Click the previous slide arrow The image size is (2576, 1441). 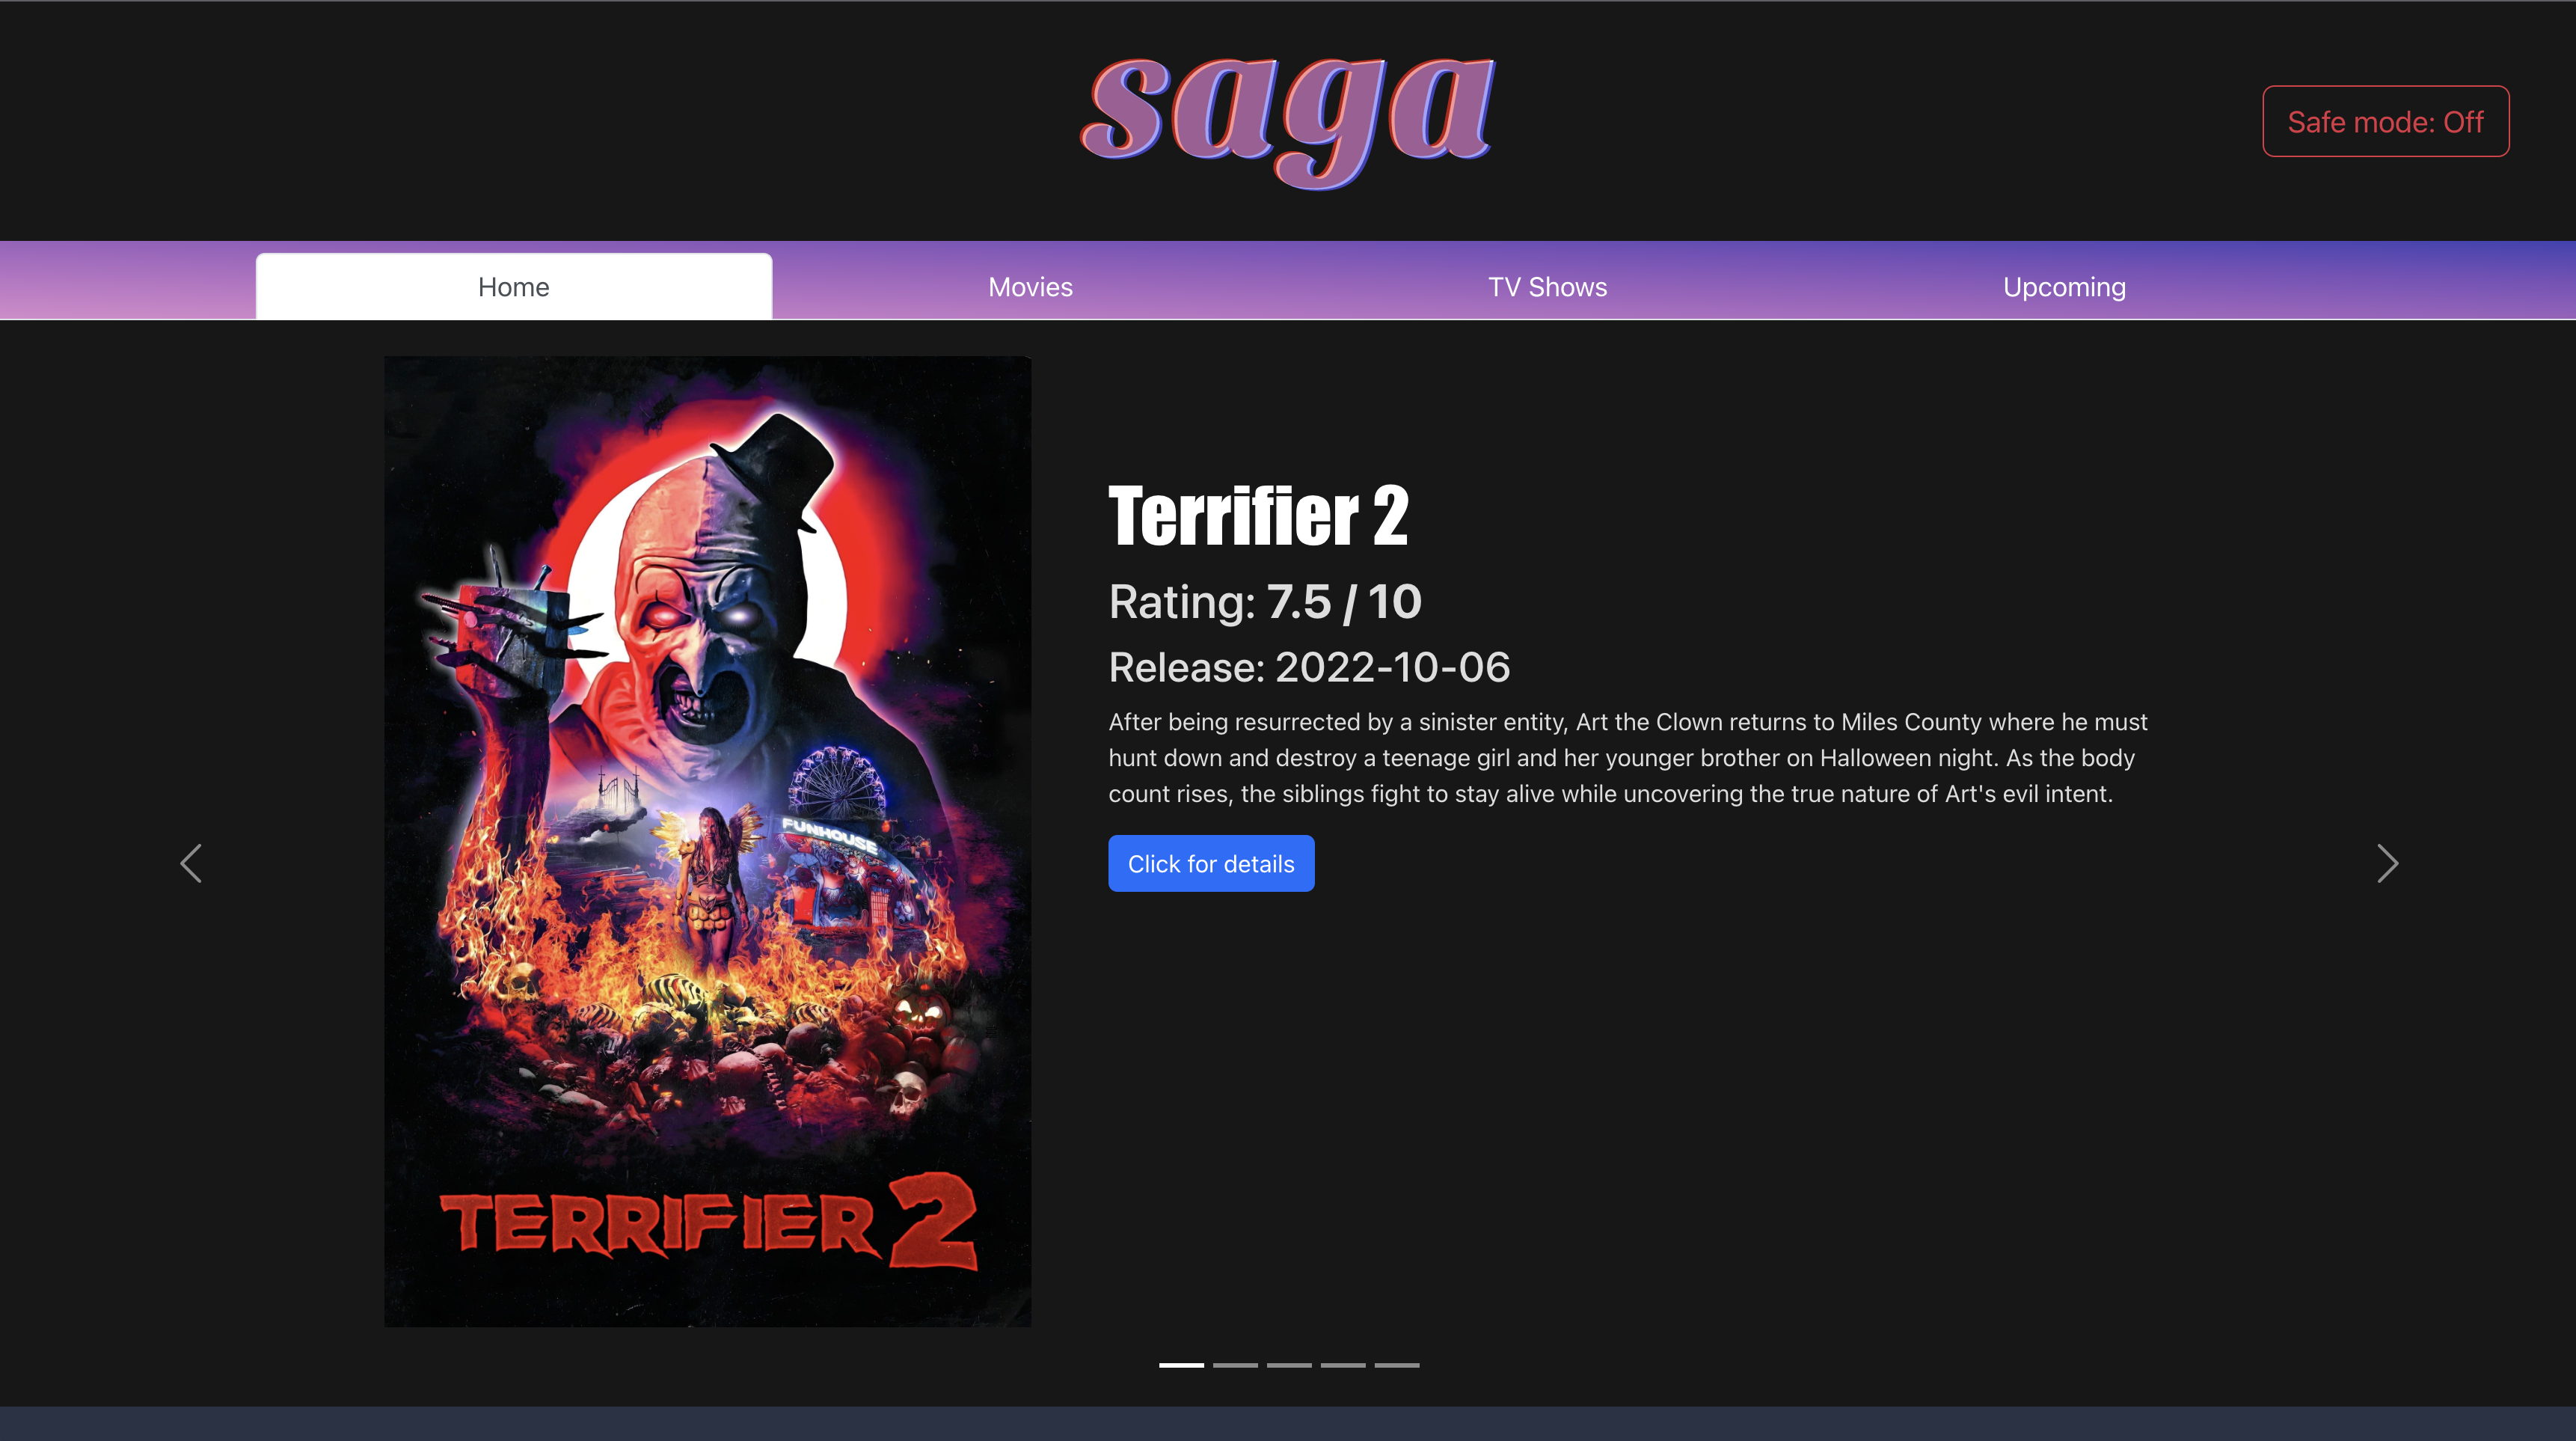pyautogui.click(x=191, y=863)
